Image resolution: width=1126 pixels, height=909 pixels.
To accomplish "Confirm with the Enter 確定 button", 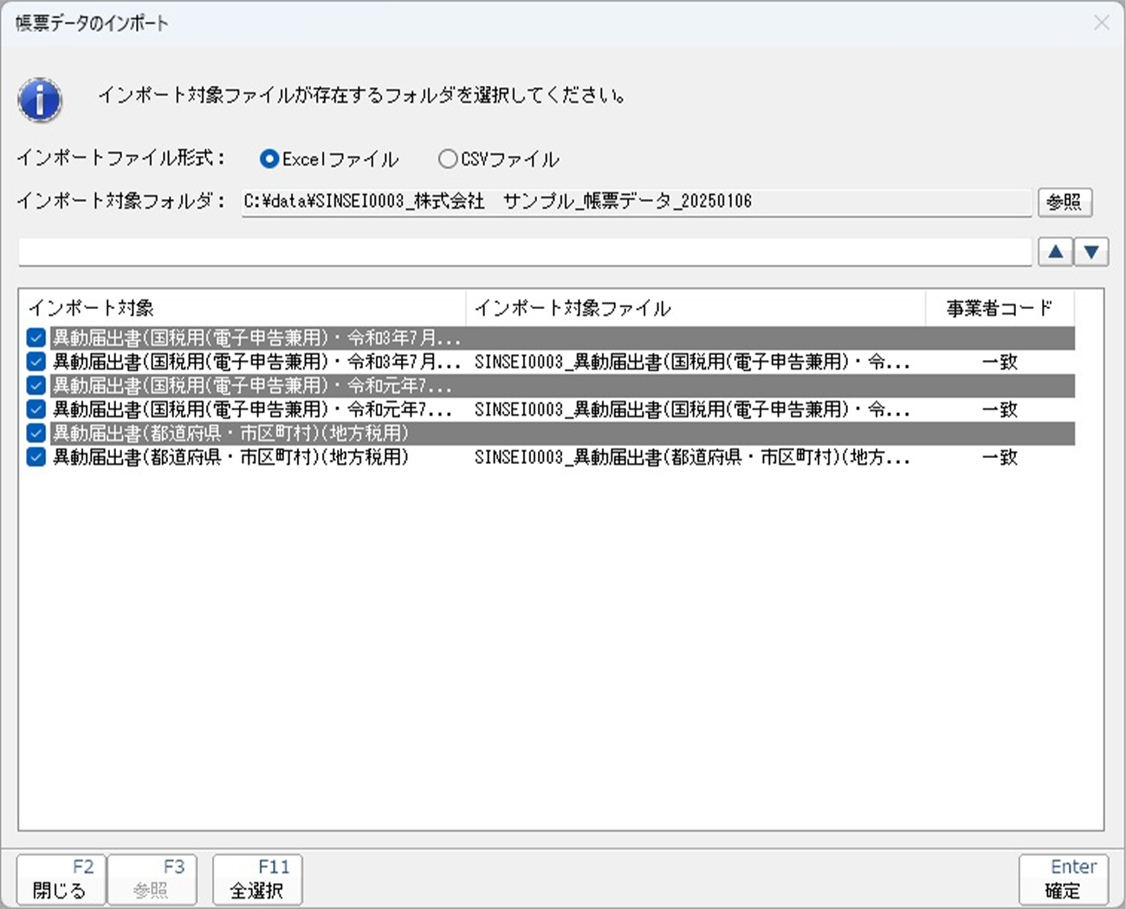I will (x=1063, y=880).
